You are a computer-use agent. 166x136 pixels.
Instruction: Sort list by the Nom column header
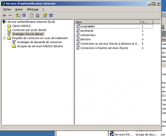[107, 22]
